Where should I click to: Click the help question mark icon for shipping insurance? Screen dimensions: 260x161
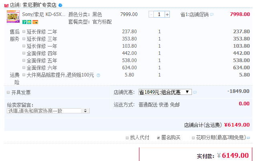[98, 75]
